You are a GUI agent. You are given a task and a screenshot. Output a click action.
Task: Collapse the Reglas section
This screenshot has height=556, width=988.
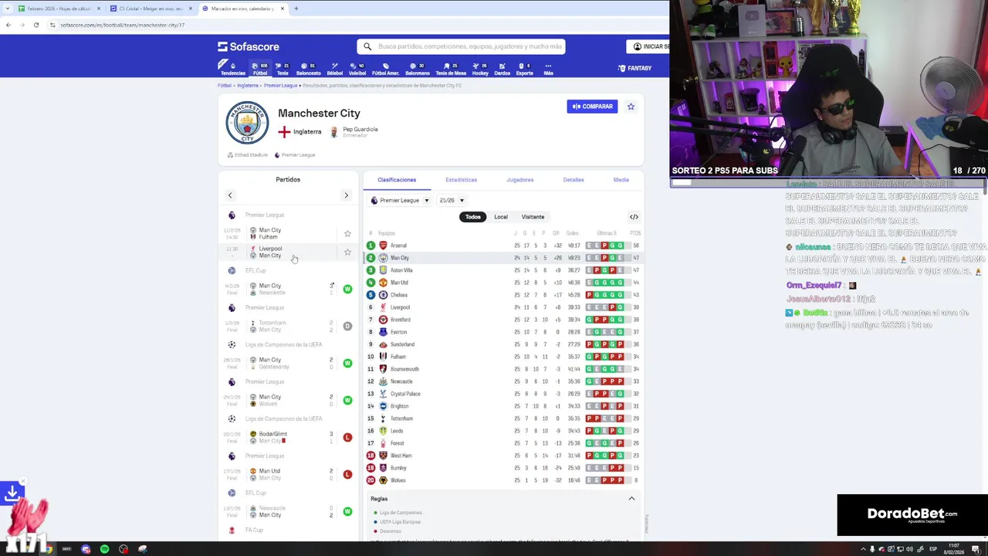pos(631,499)
